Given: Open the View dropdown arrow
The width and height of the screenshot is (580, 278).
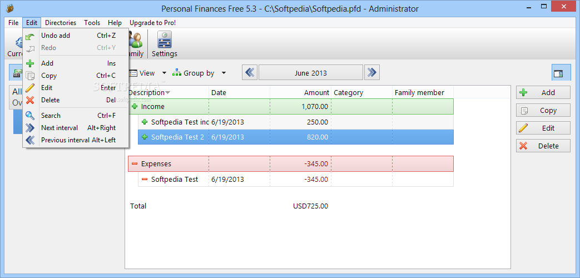Looking at the screenshot, I should click(x=165, y=73).
